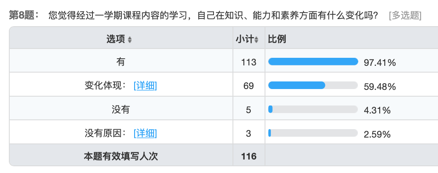Image resolution: width=438 pixels, height=173 pixels.
Task: Click the sort arrows beside 选项 header
Action: point(130,40)
